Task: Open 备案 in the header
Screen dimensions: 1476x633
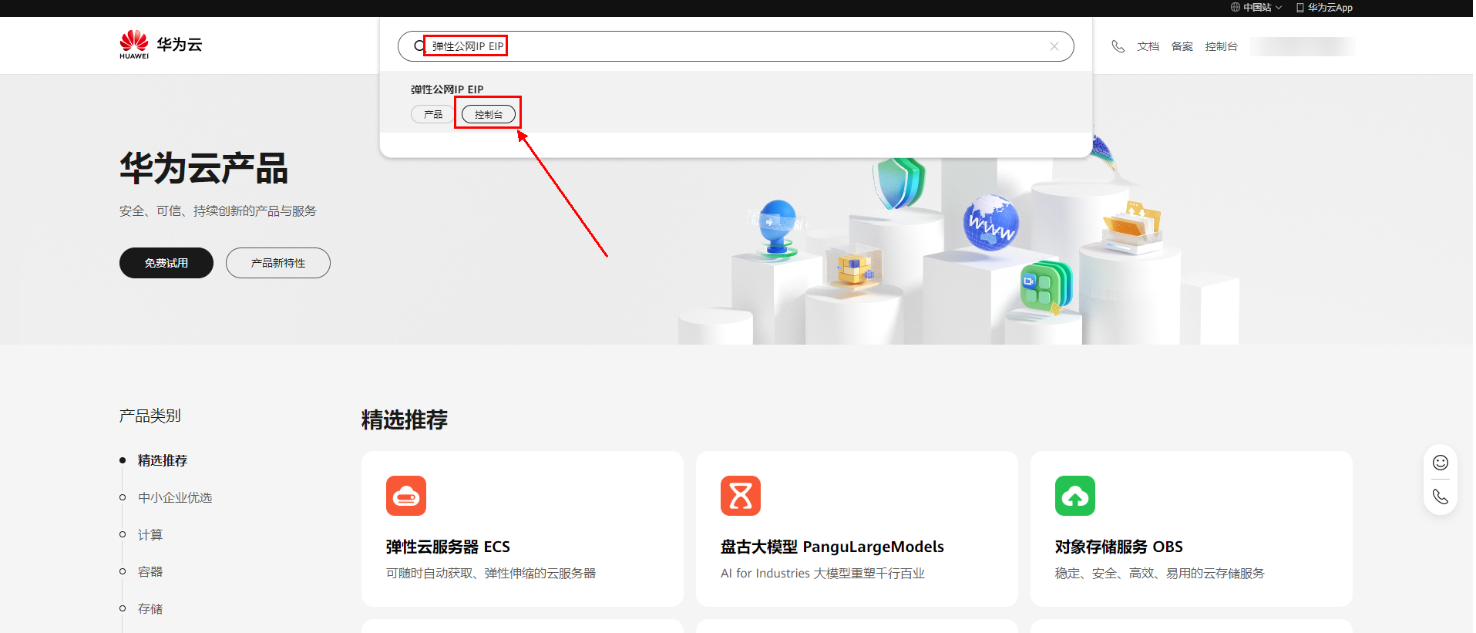Action: [x=1182, y=46]
